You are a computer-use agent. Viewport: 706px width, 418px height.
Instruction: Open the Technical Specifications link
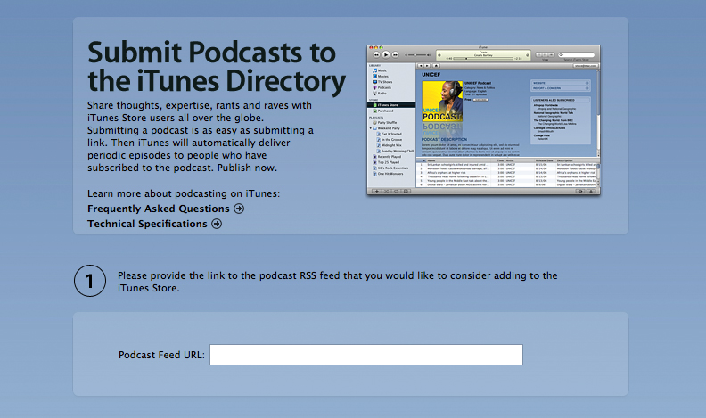click(x=147, y=224)
